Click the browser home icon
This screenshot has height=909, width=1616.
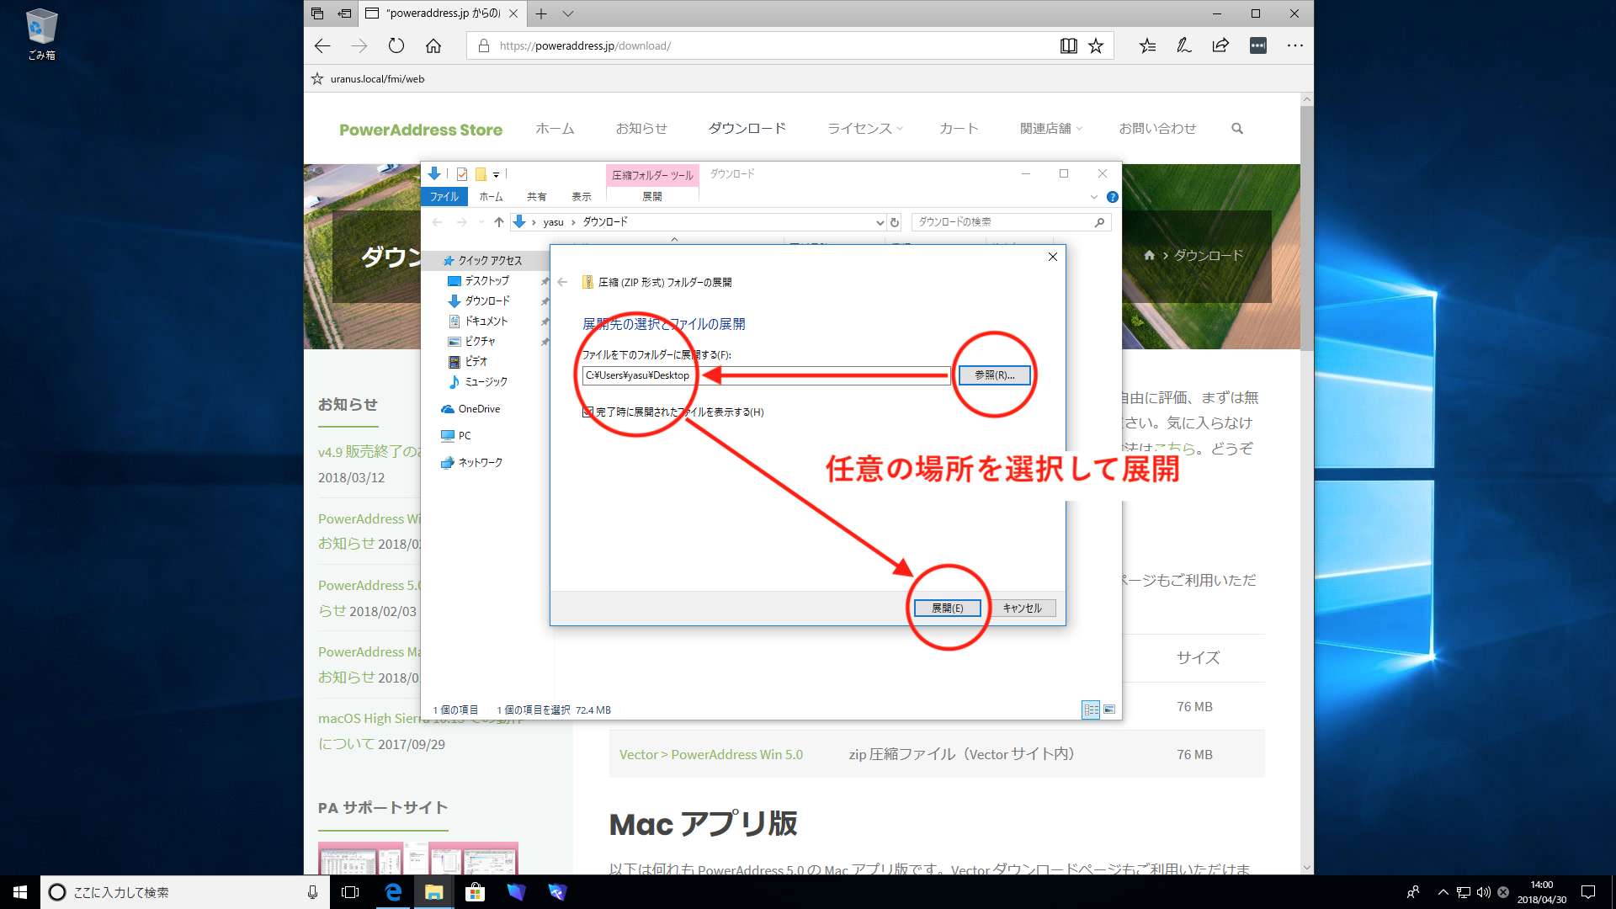click(433, 45)
